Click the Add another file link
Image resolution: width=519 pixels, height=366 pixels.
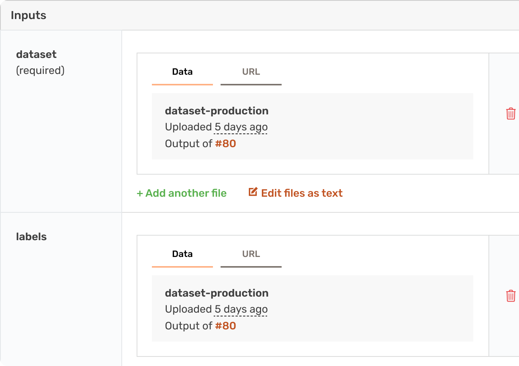click(186, 193)
